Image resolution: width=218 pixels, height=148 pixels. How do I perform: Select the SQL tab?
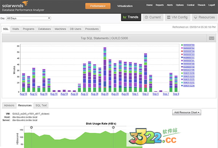pyautogui.click(x=6, y=29)
